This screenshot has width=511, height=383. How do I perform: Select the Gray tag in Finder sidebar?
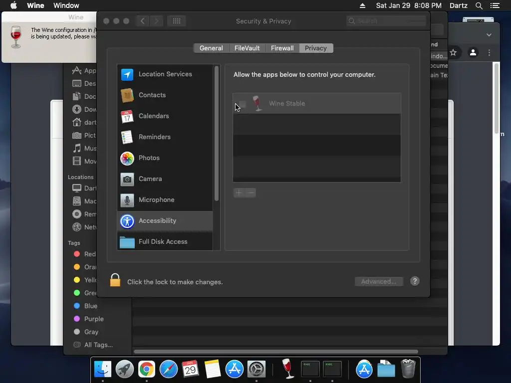point(86,332)
